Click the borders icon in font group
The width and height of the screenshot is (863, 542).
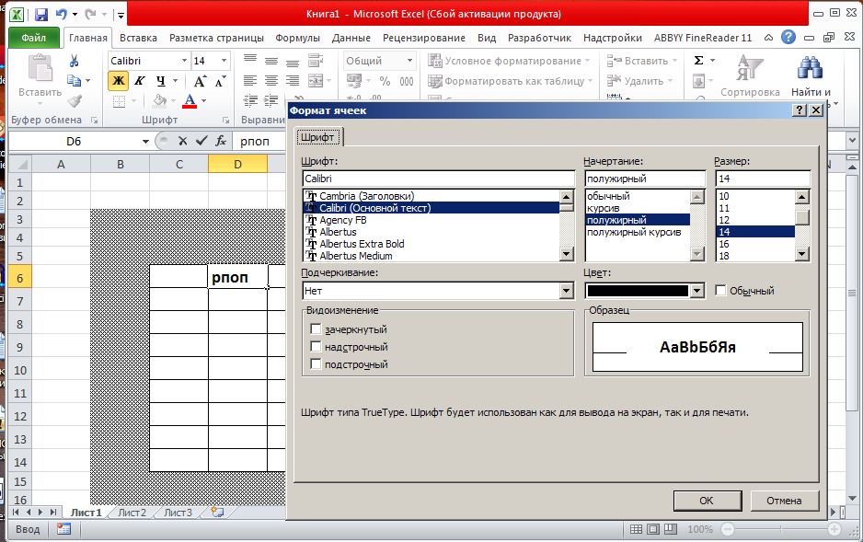[x=119, y=101]
